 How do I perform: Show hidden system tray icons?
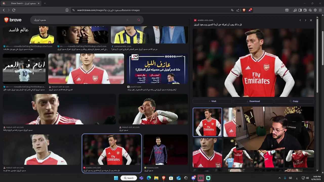(279, 178)
